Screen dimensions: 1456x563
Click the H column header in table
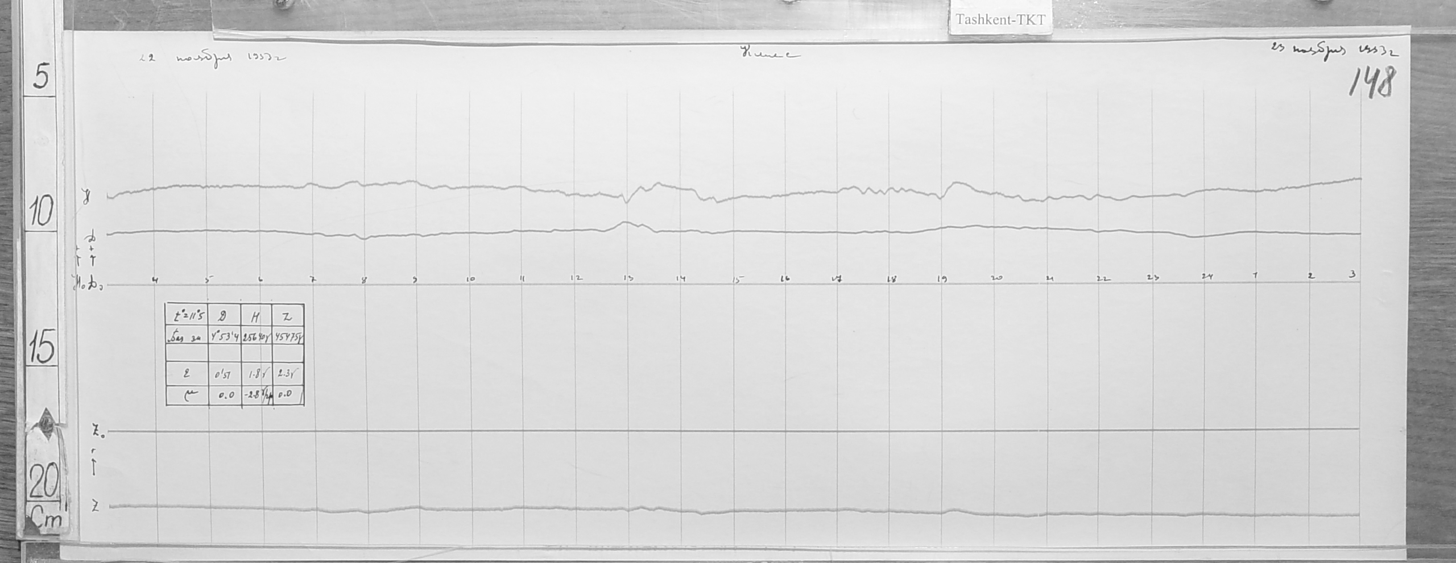[257, 315]
